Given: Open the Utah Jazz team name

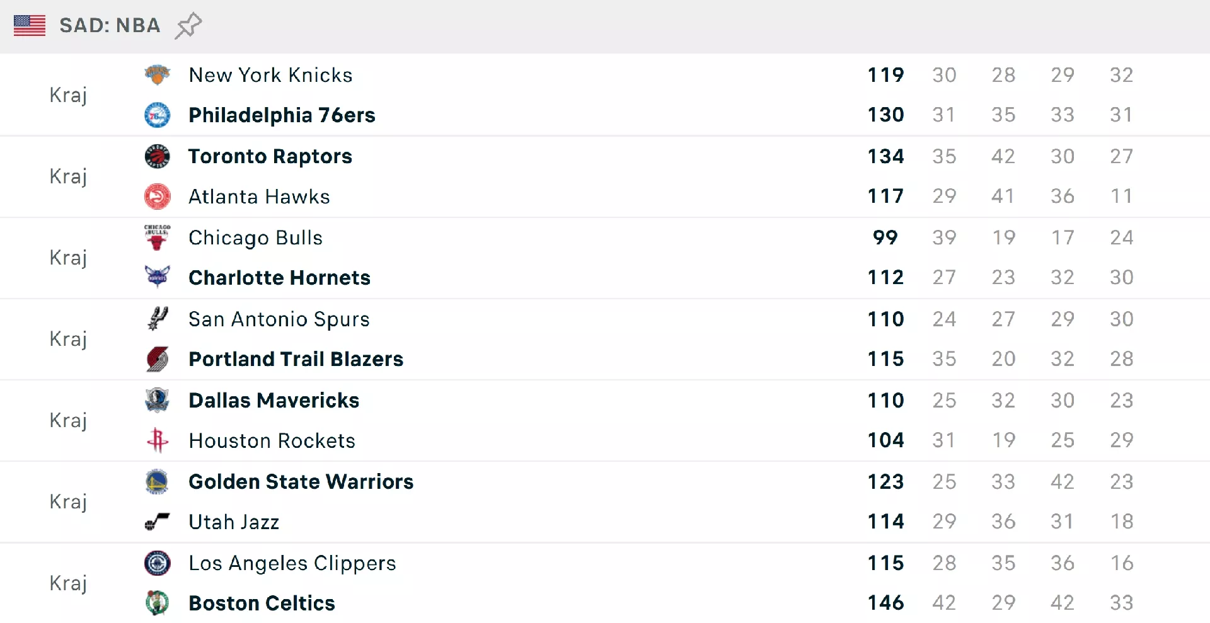Looking at the screenshot, I should tap(234, 522).
